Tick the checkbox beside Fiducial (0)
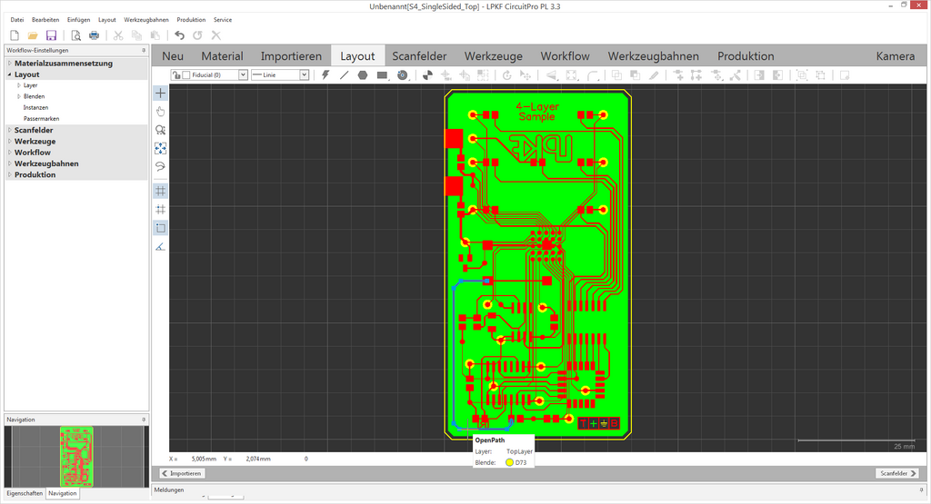The width and height of the screenshot is (931, 504). pos(186,74)
